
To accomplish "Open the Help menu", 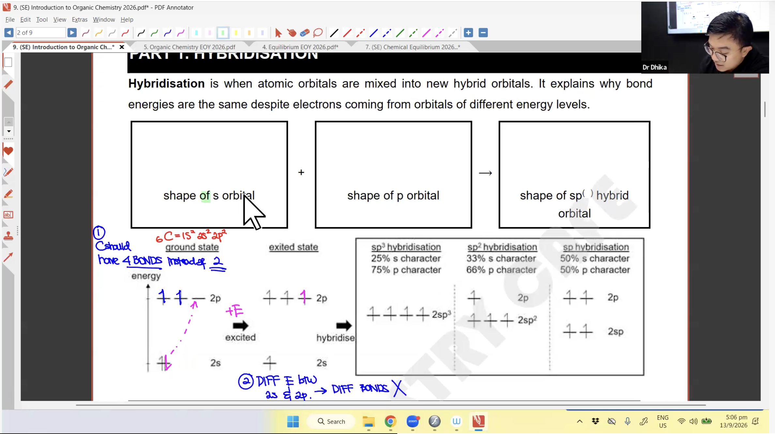I will (x=127, y=20).
